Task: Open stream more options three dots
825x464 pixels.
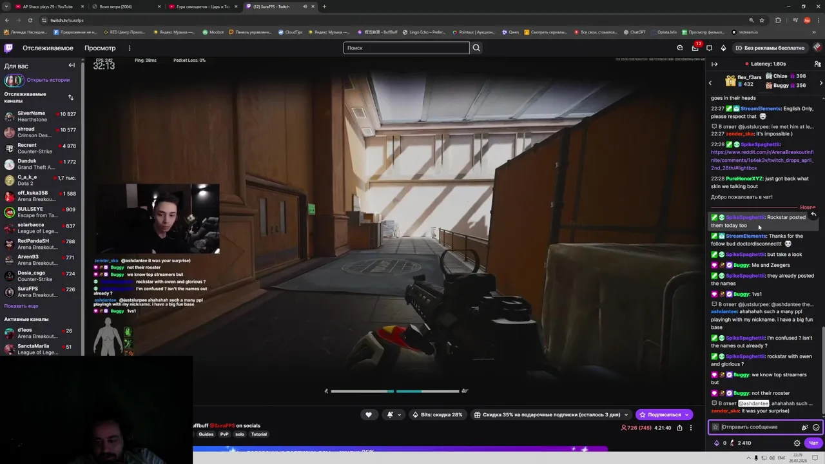Action: coord(691,428)
